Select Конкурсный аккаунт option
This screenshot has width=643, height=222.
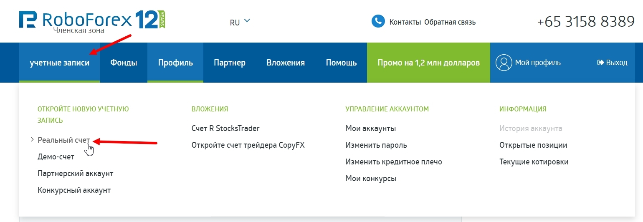[x=74, y=190]
